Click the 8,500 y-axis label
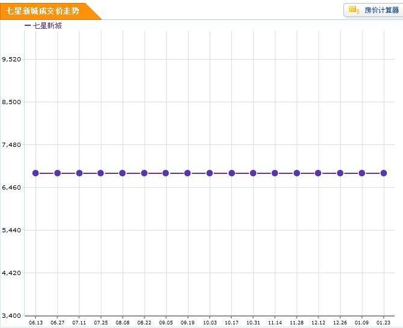Screen dimensions: 403x328 click(11, 102)
